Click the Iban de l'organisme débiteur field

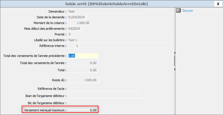[x=107, y=96]
